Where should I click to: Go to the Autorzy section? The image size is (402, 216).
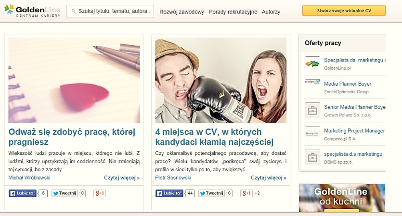coord(271,12)
